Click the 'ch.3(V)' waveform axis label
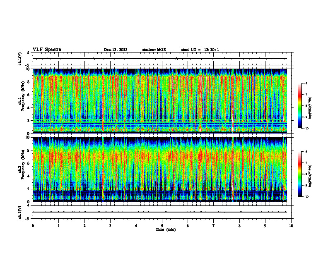328x253 pixels. tap(19, 212)
